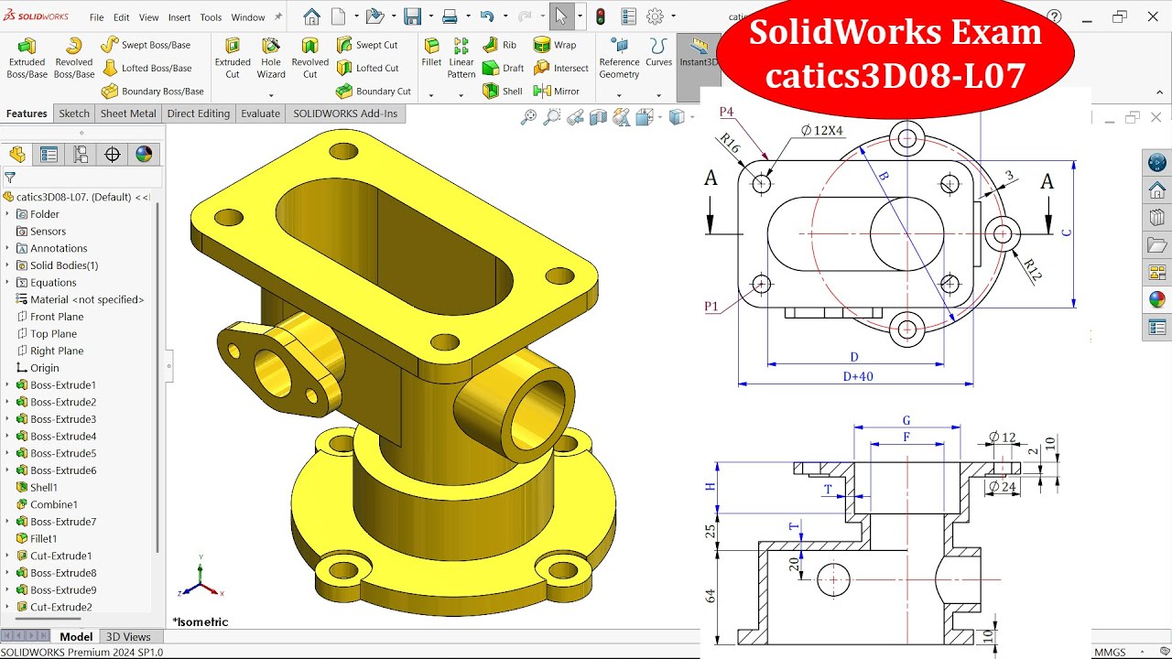
Task: Expand the Solid Bodies(1) node
Action: 7,265
